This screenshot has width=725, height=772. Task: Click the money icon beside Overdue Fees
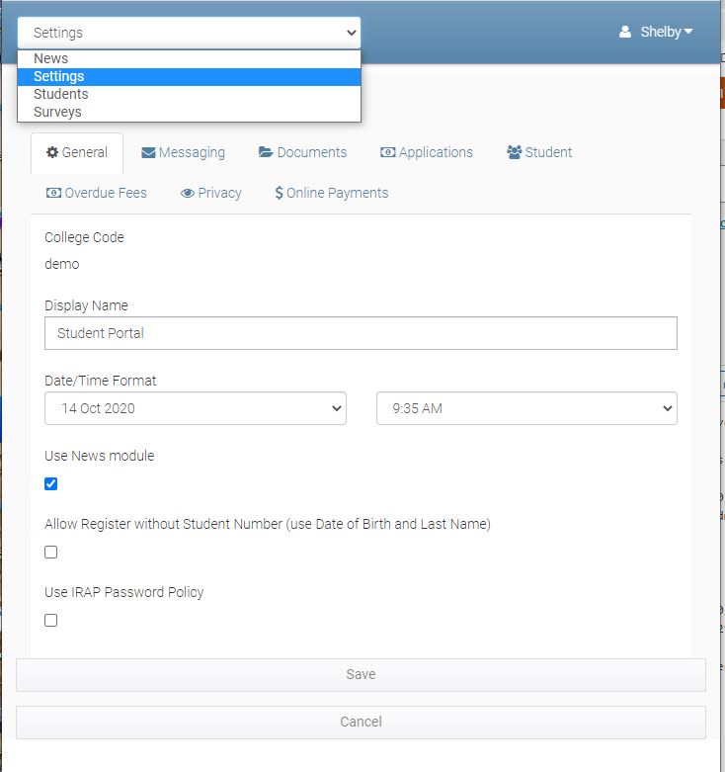click(53, 193)
